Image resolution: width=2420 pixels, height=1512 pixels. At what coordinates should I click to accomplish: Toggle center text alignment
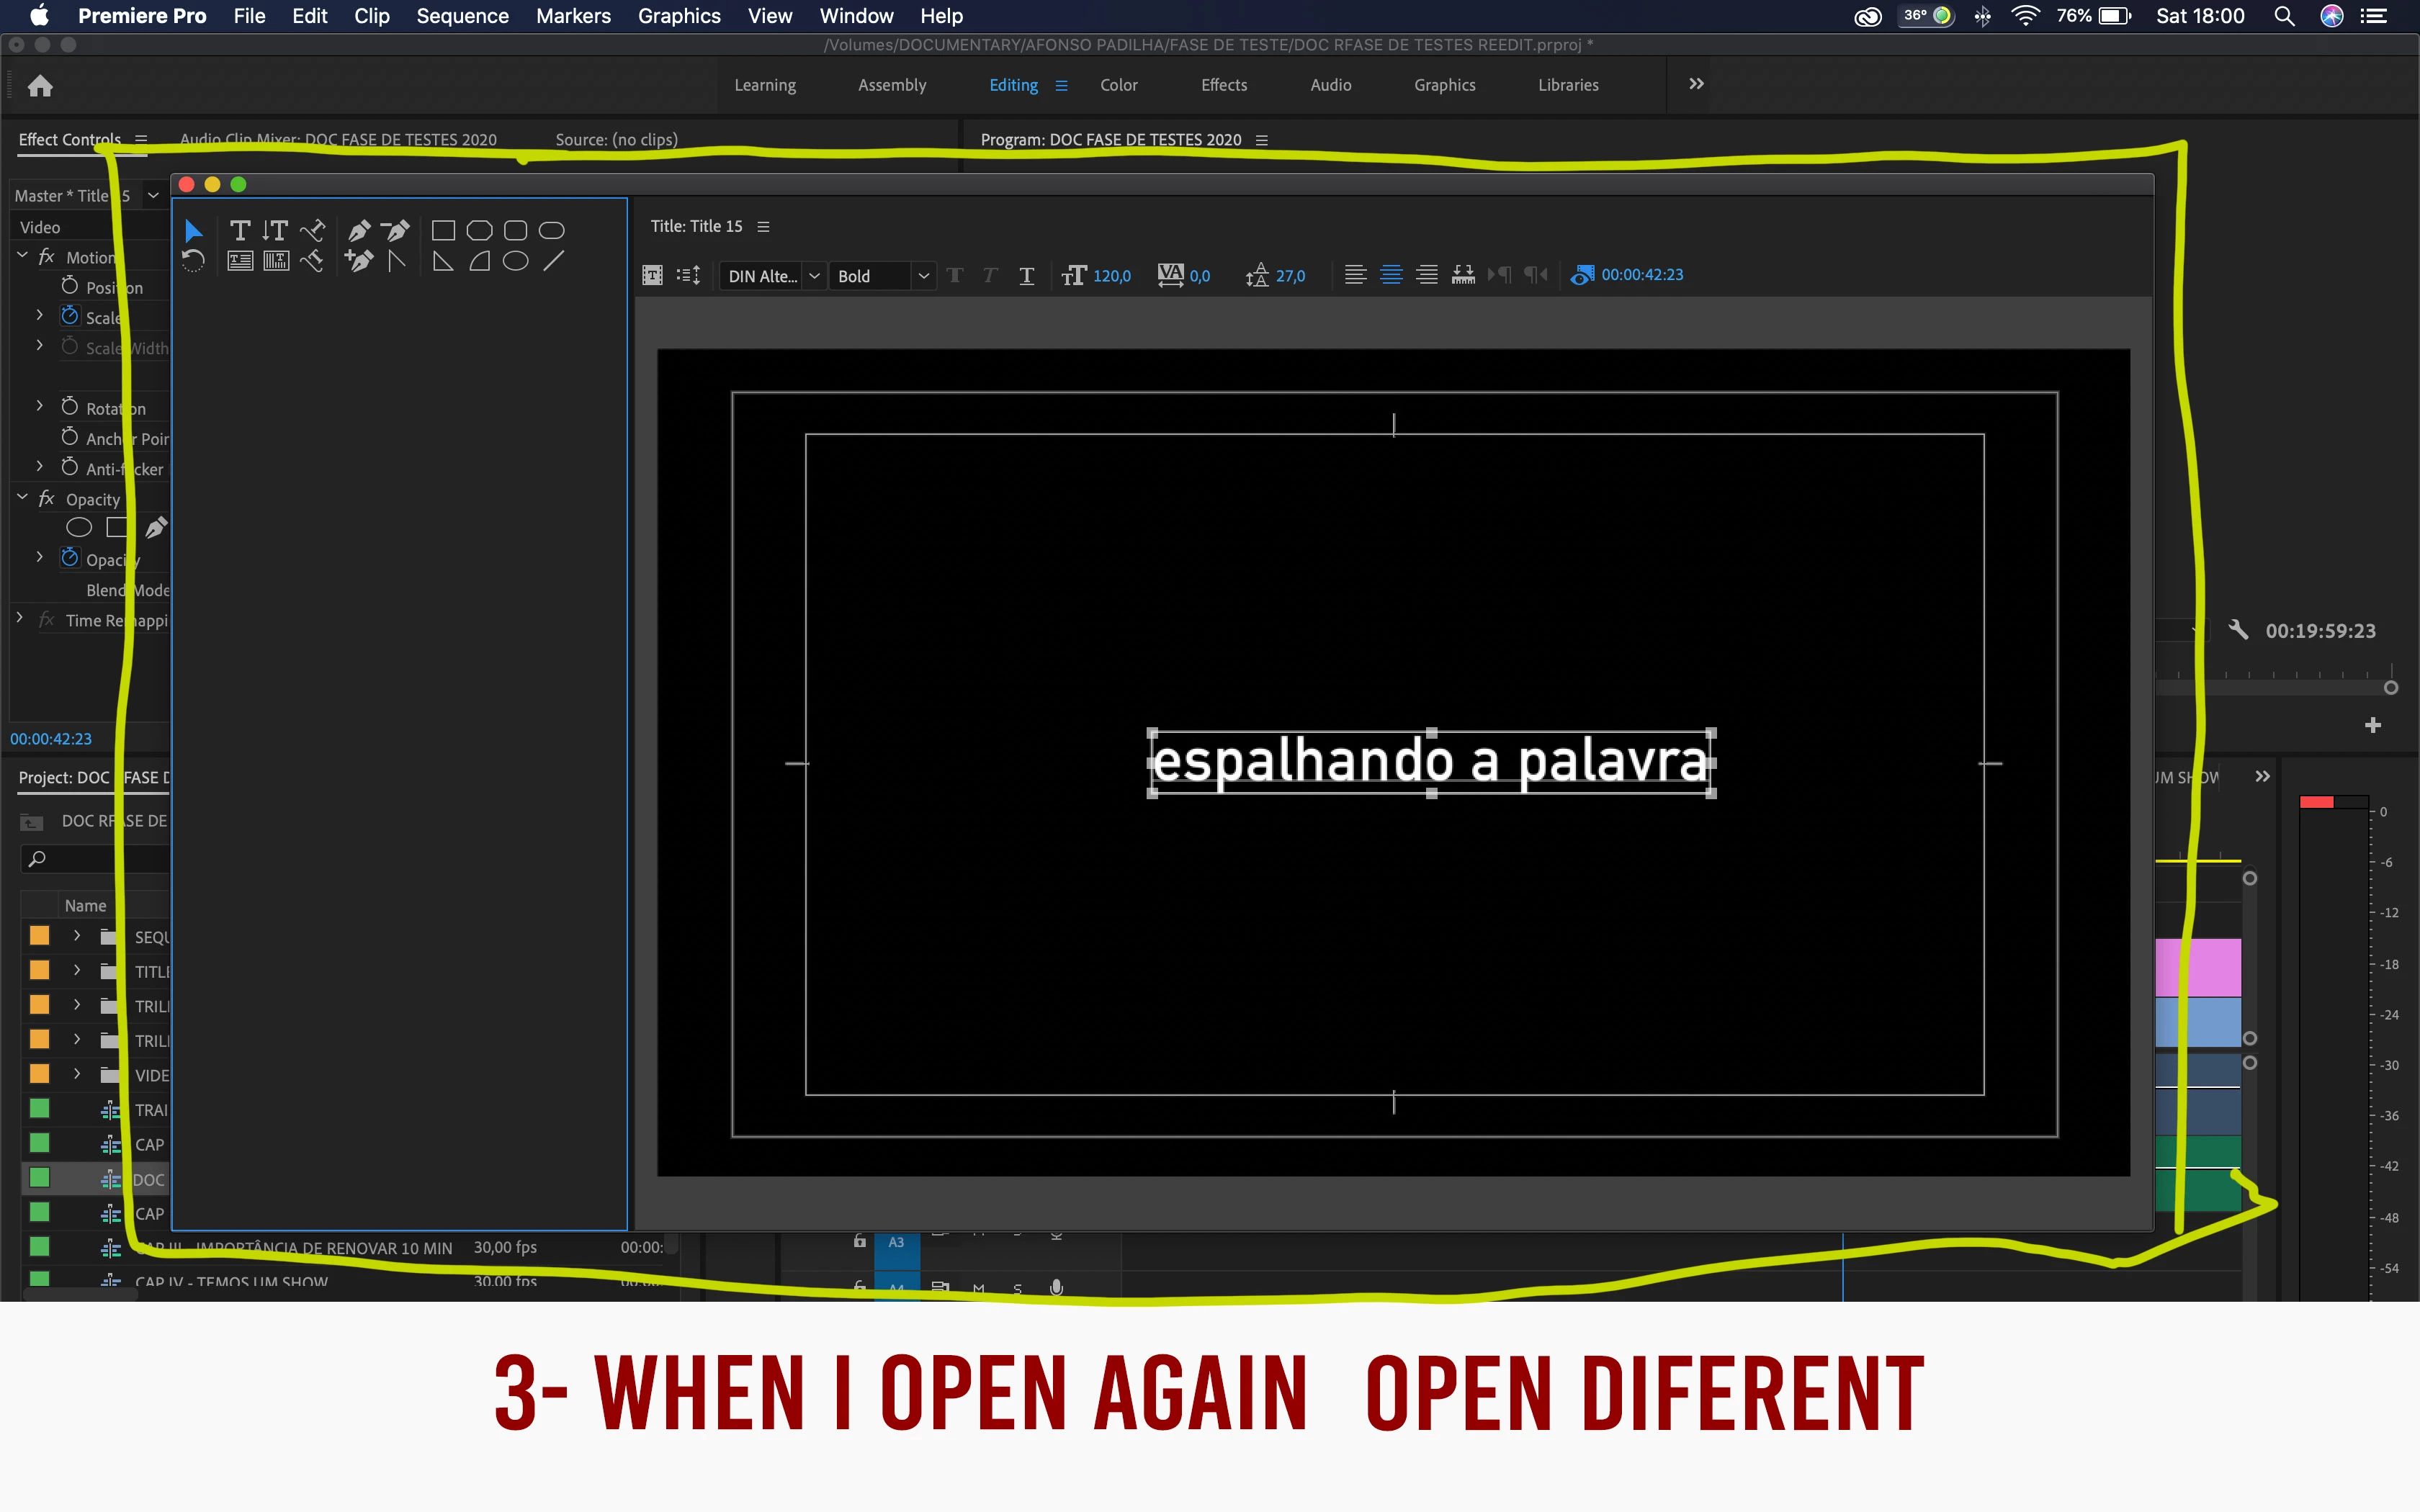point(1391,275)
